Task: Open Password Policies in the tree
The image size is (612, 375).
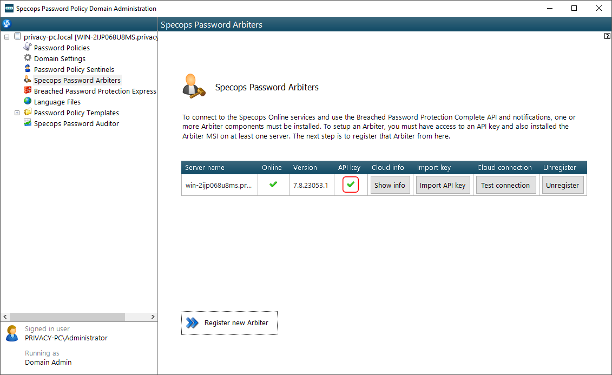Action: pyautogui.click(x=62, y=48)
